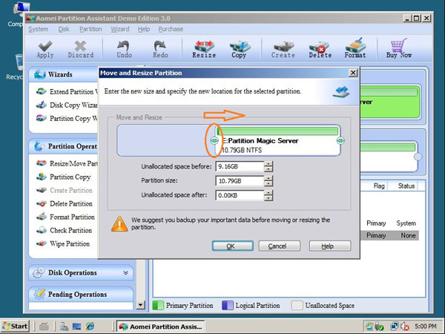Viewport: 445px width, 334px height.
Task: Select Disk Copy Wizard in sidebar
Action: (71, 105)
